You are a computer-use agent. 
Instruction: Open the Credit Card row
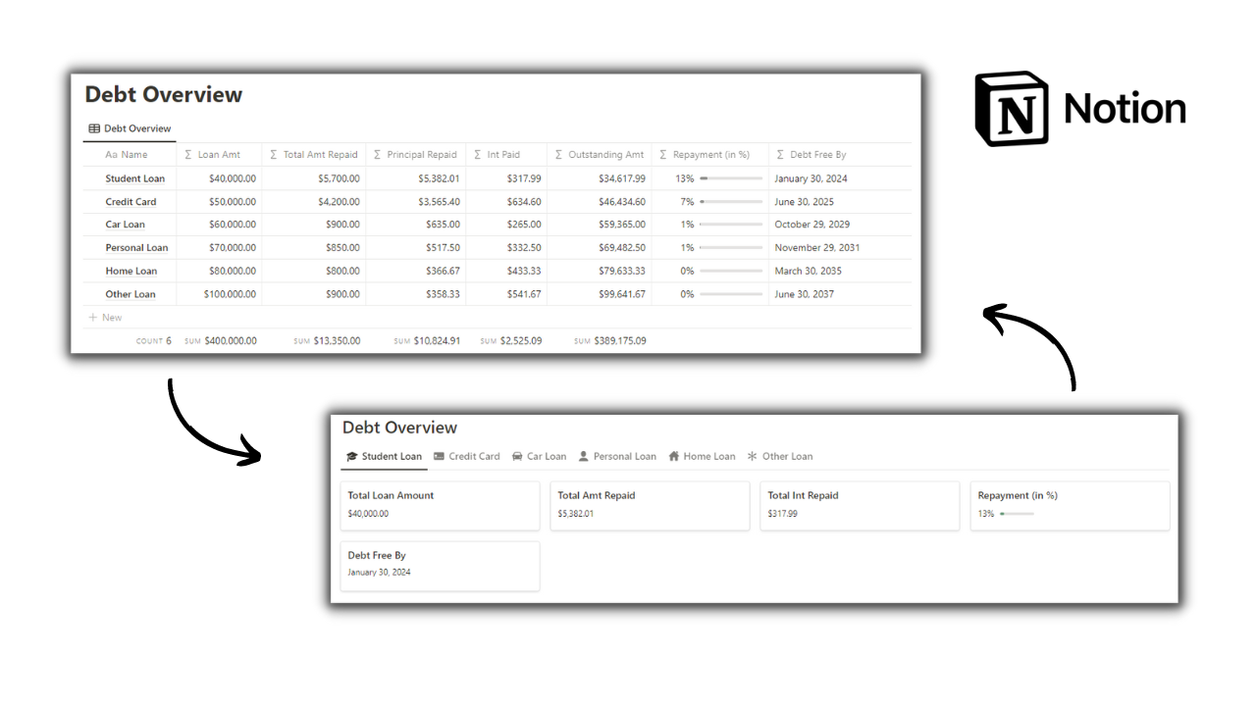click(131, 202)
